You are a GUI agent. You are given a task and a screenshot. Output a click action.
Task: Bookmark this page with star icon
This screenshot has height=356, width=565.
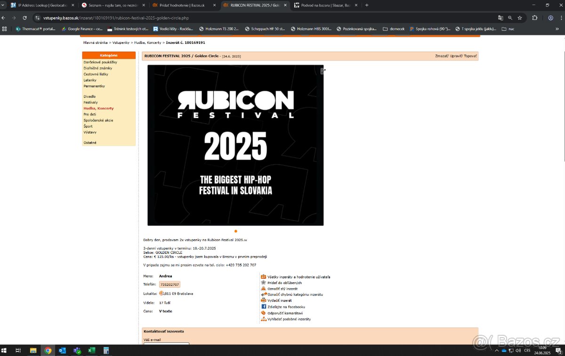tap(520, 18)
